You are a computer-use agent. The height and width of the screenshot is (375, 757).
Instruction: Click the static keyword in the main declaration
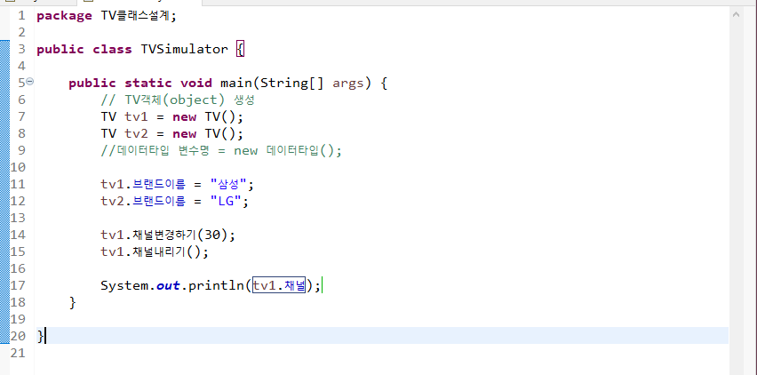tap(148, 83)
